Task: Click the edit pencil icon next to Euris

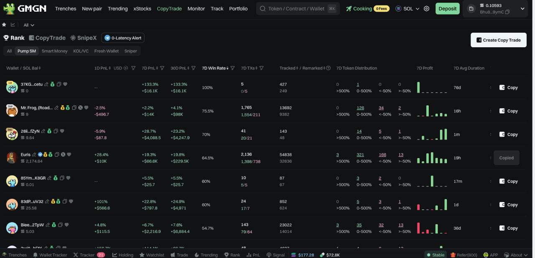Action: click(34, 154)
